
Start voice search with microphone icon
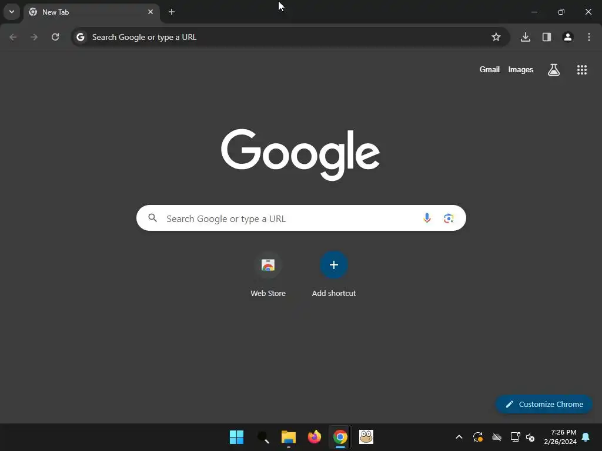click(427, 218)
